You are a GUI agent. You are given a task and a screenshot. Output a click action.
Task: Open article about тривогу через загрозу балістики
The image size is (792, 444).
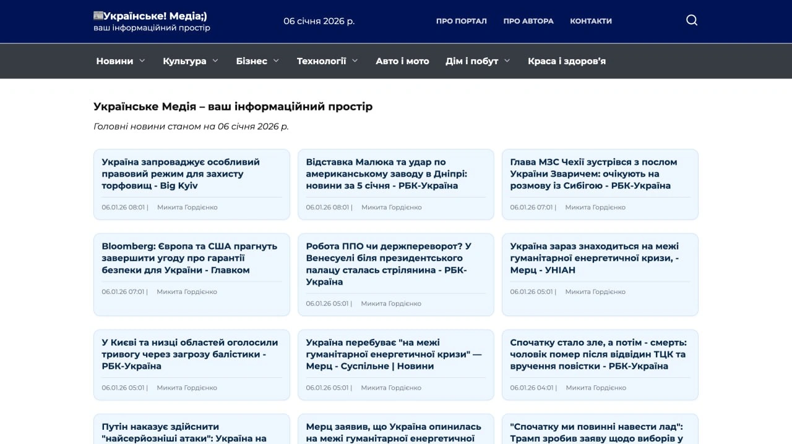coord(190,354)
